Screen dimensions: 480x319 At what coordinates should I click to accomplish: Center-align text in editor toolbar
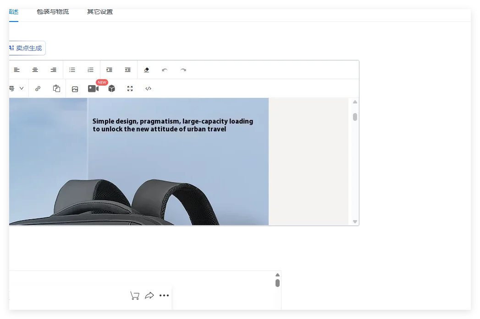35,70
